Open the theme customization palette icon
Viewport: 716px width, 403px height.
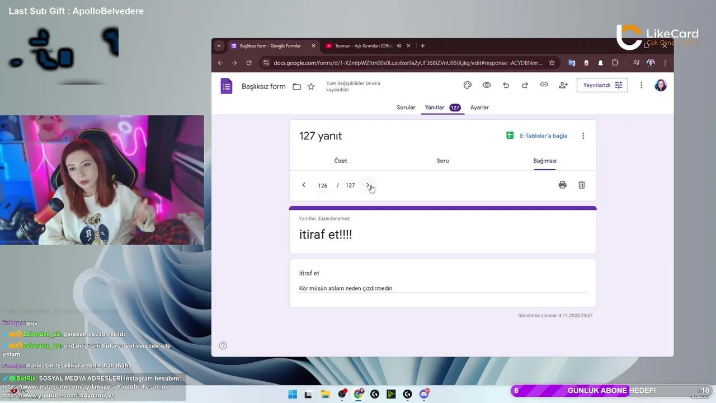pyautogui.click(x=468, y=85)
